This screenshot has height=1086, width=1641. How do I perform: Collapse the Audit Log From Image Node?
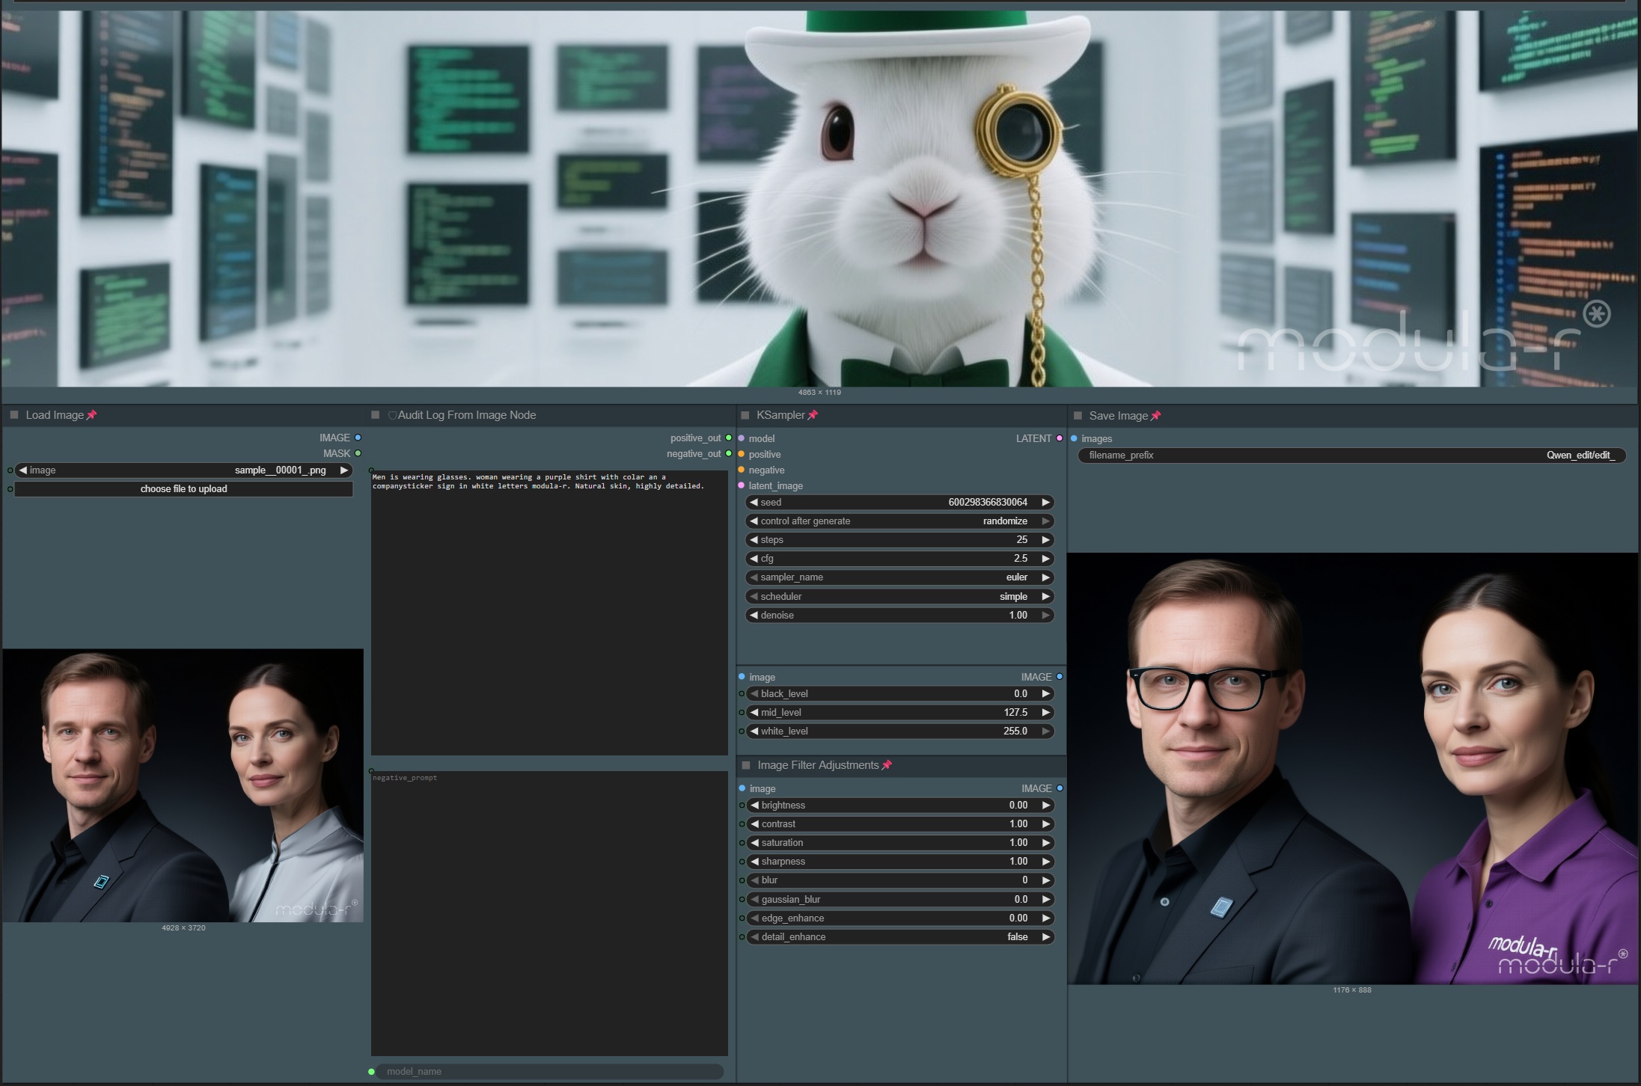[x=375, y=414]
